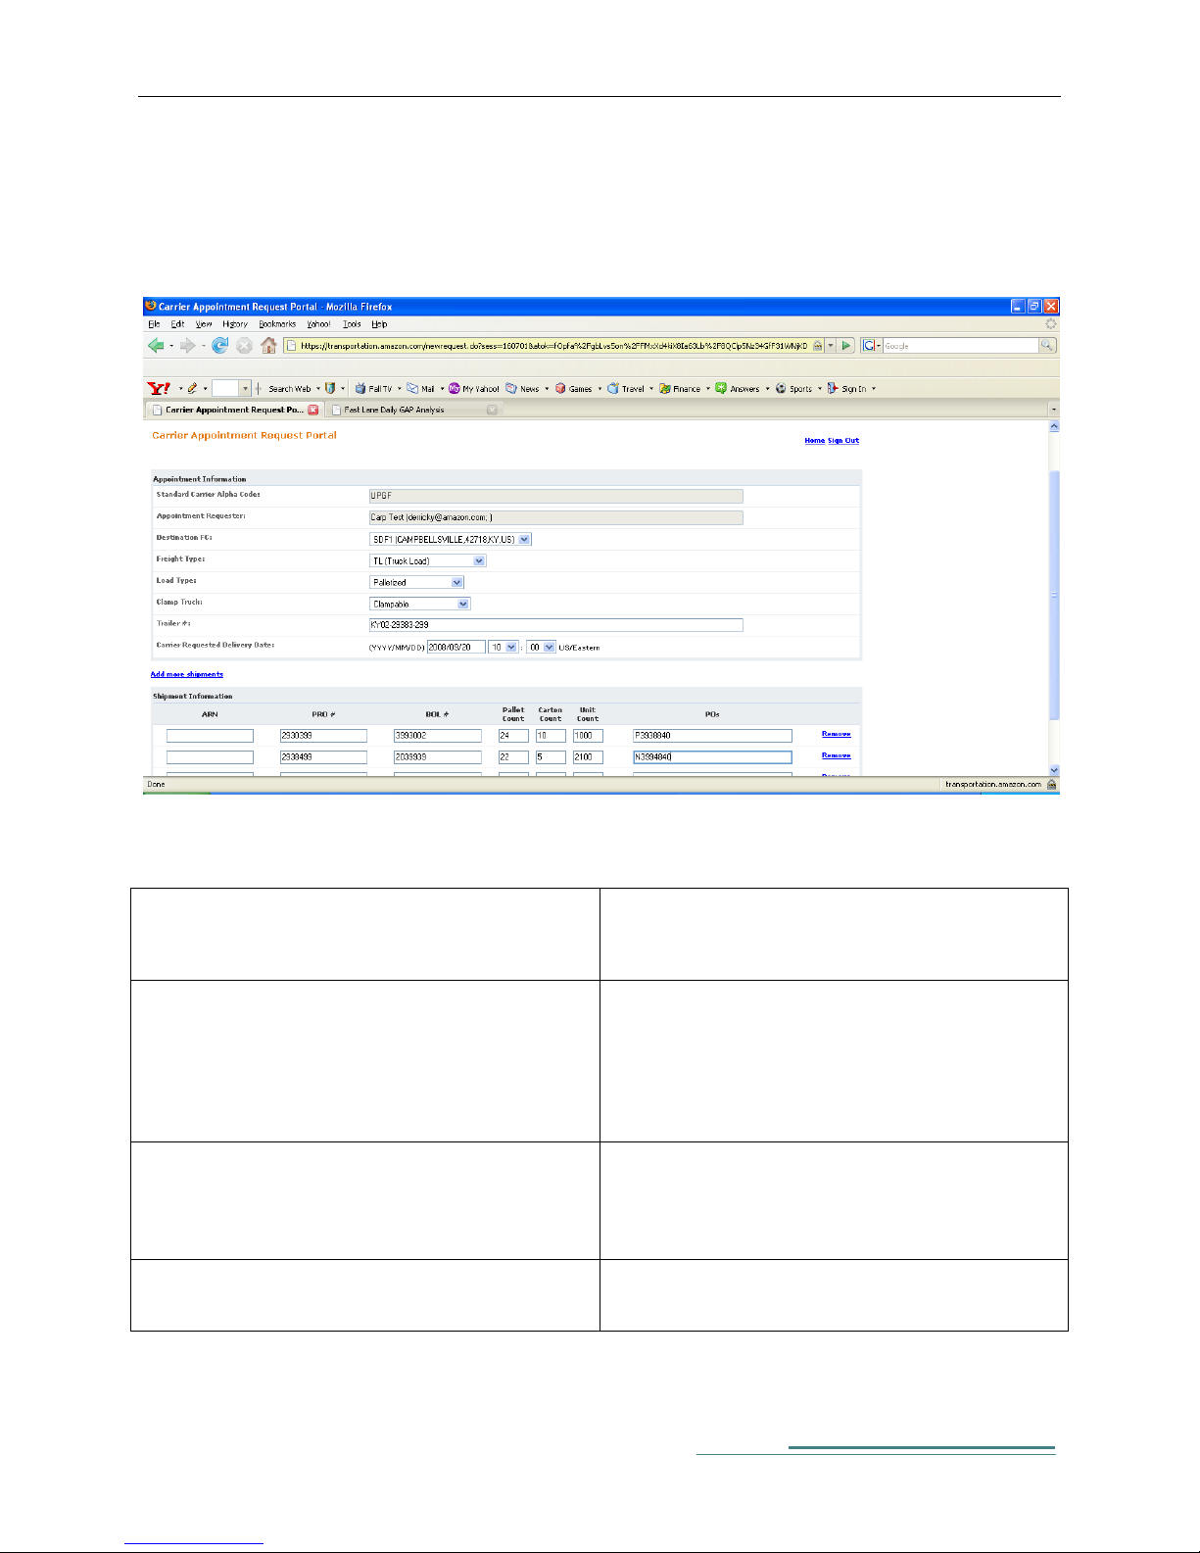
Task: Open the Bookmarks menu
Action: [x=277, y=324]
